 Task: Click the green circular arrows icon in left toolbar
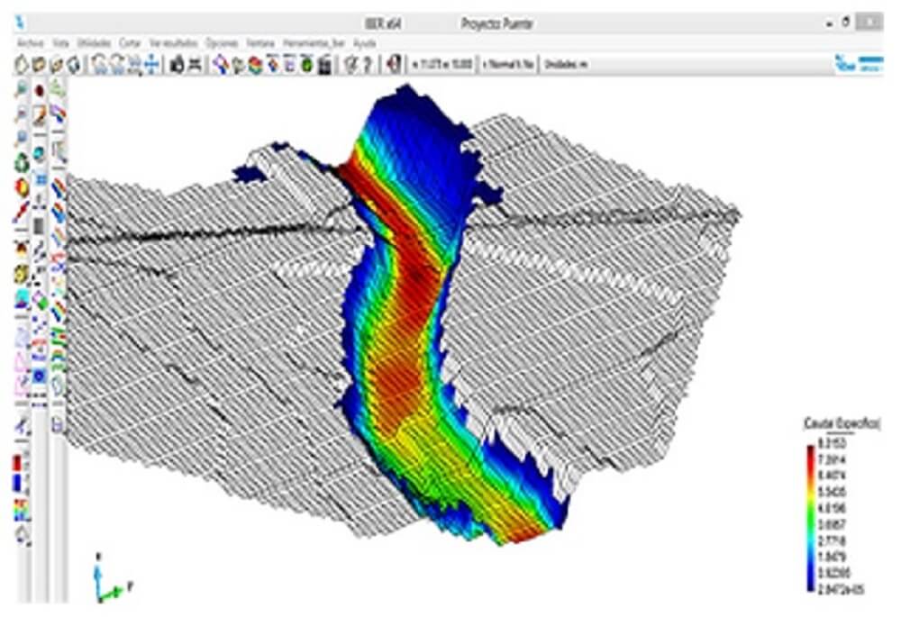[21, 163]
